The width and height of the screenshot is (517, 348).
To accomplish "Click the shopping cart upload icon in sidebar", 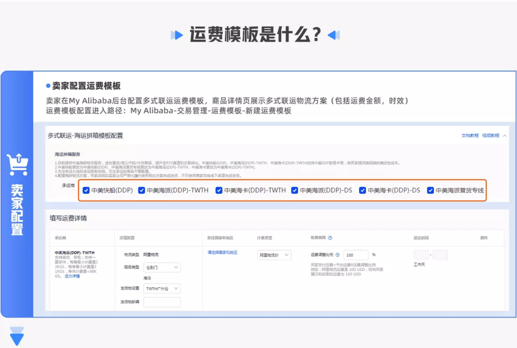I will [17, 164].
